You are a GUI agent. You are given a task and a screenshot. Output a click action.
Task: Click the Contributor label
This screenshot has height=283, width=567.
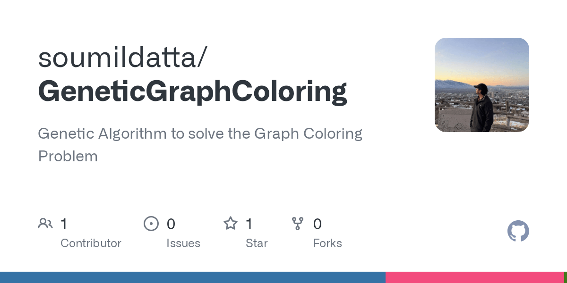[91, 243]
